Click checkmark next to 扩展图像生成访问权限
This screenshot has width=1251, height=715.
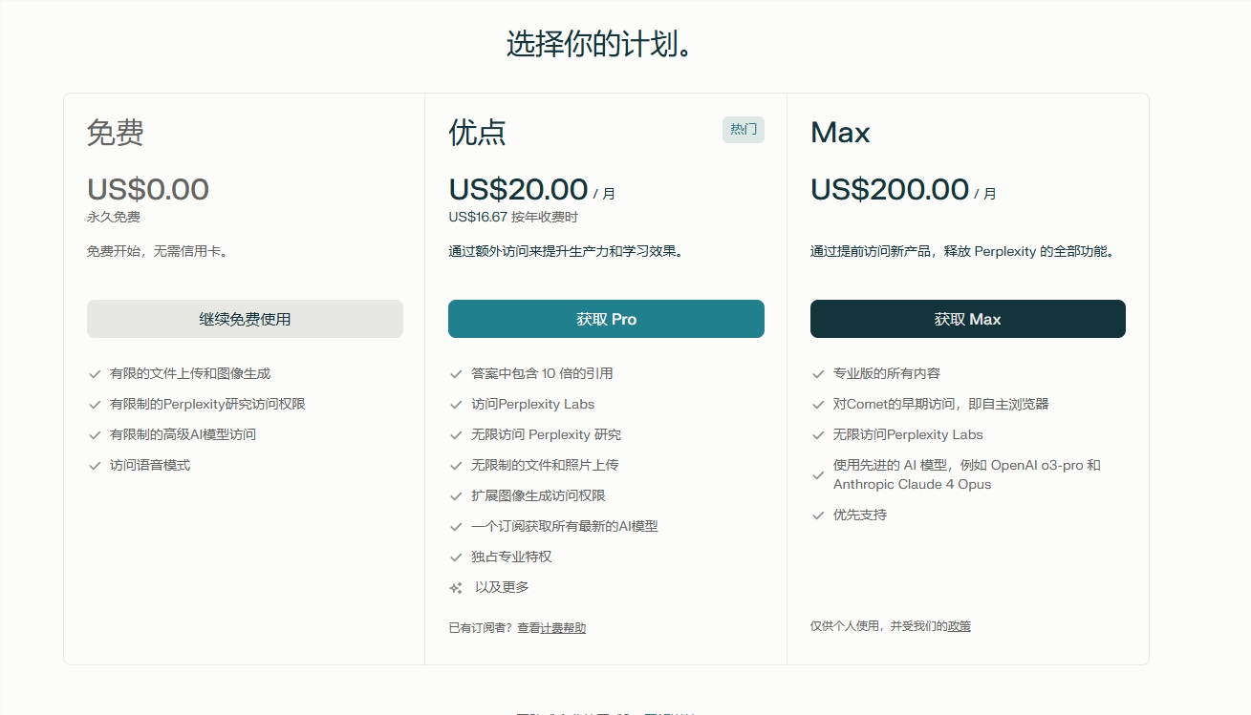(x=456, y=496)
